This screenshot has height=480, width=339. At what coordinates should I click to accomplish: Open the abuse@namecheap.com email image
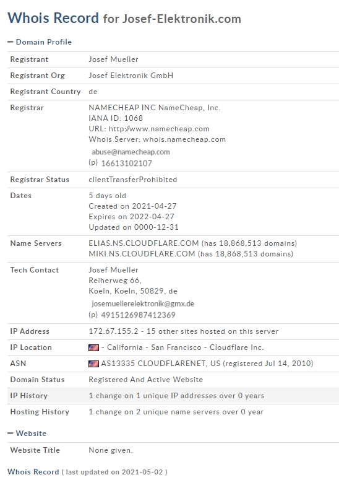(131, 152)
